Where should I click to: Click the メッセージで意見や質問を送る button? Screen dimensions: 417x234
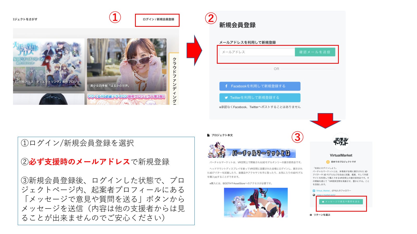click(x=341, y=201)
